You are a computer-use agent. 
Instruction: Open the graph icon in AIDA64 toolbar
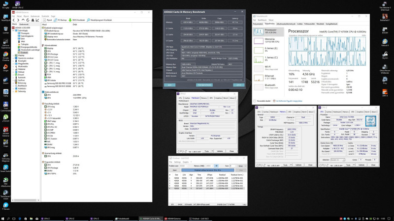coord(37,20)
